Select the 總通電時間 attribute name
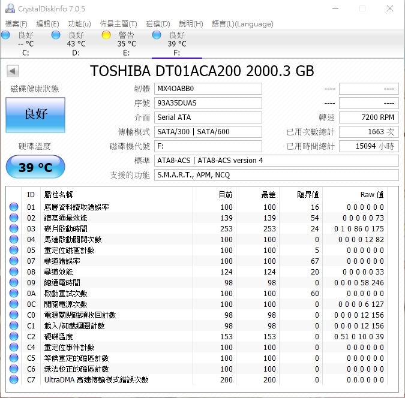The image size is (405, 398). click(x=62, y=283)
